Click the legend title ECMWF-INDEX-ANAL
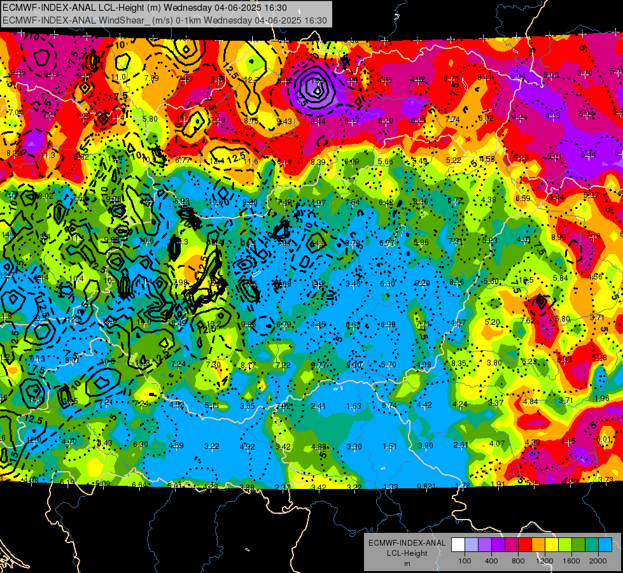This screenshot has height=573, width=623. (407, 543)
